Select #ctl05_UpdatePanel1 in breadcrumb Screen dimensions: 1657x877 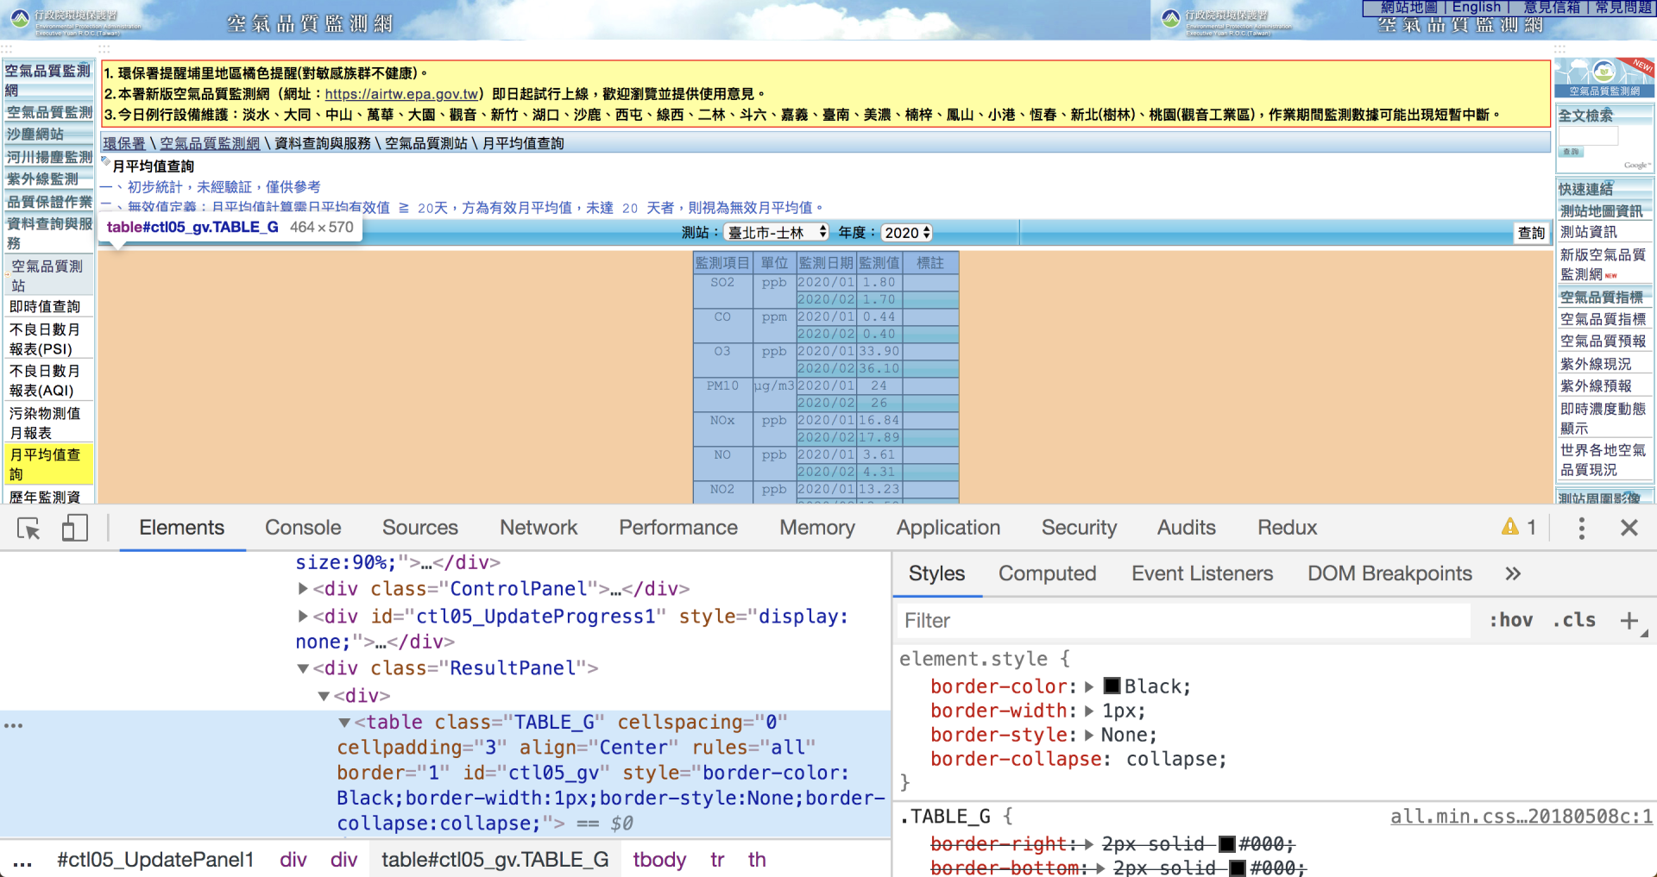pos(155,860)
